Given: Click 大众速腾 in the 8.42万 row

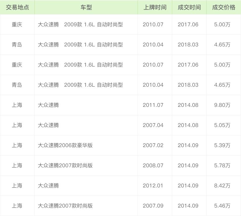Looking at the screenshot, I should pos(48,186).
